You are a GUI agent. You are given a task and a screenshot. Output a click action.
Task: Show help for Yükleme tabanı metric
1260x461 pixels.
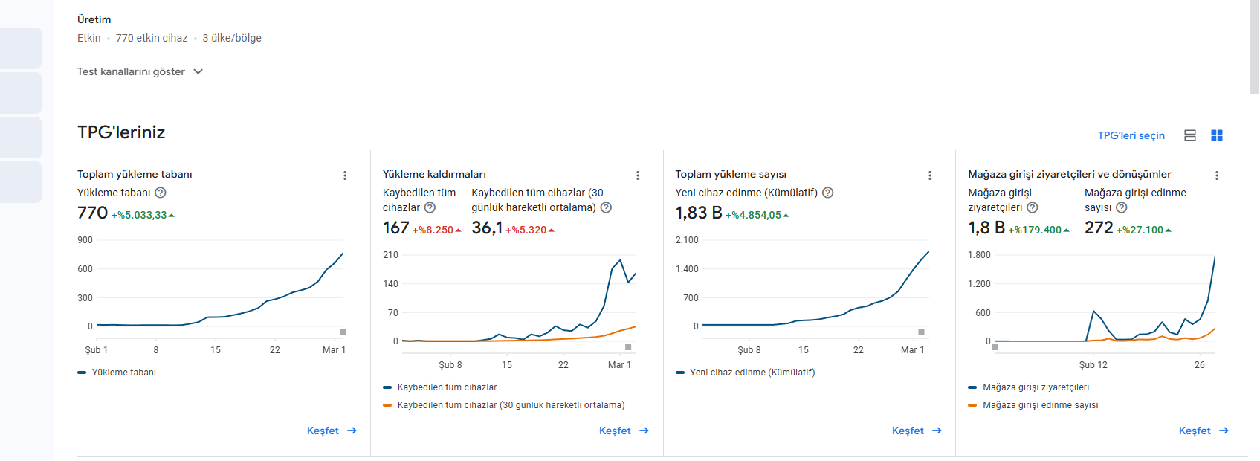(x=161, y=193)
